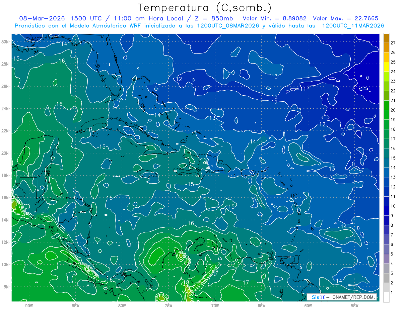Click the dark orange top band of color scale
This screenshot has width=402, height=310.
click(x=386, y=38)
